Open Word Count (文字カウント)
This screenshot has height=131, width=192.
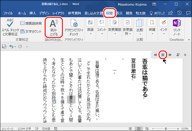pos(31,32)
